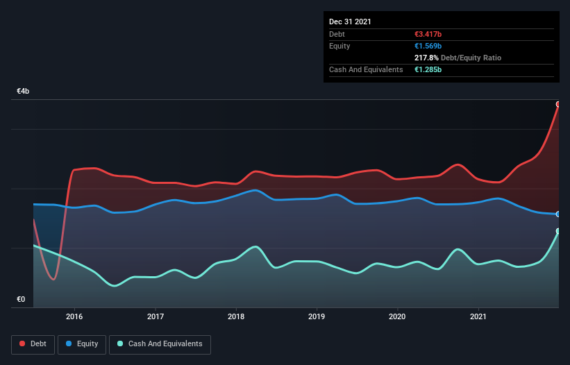Screen dimensions: 570x365
Task: Click the red Debt data point marker
Action: [559, 104]
